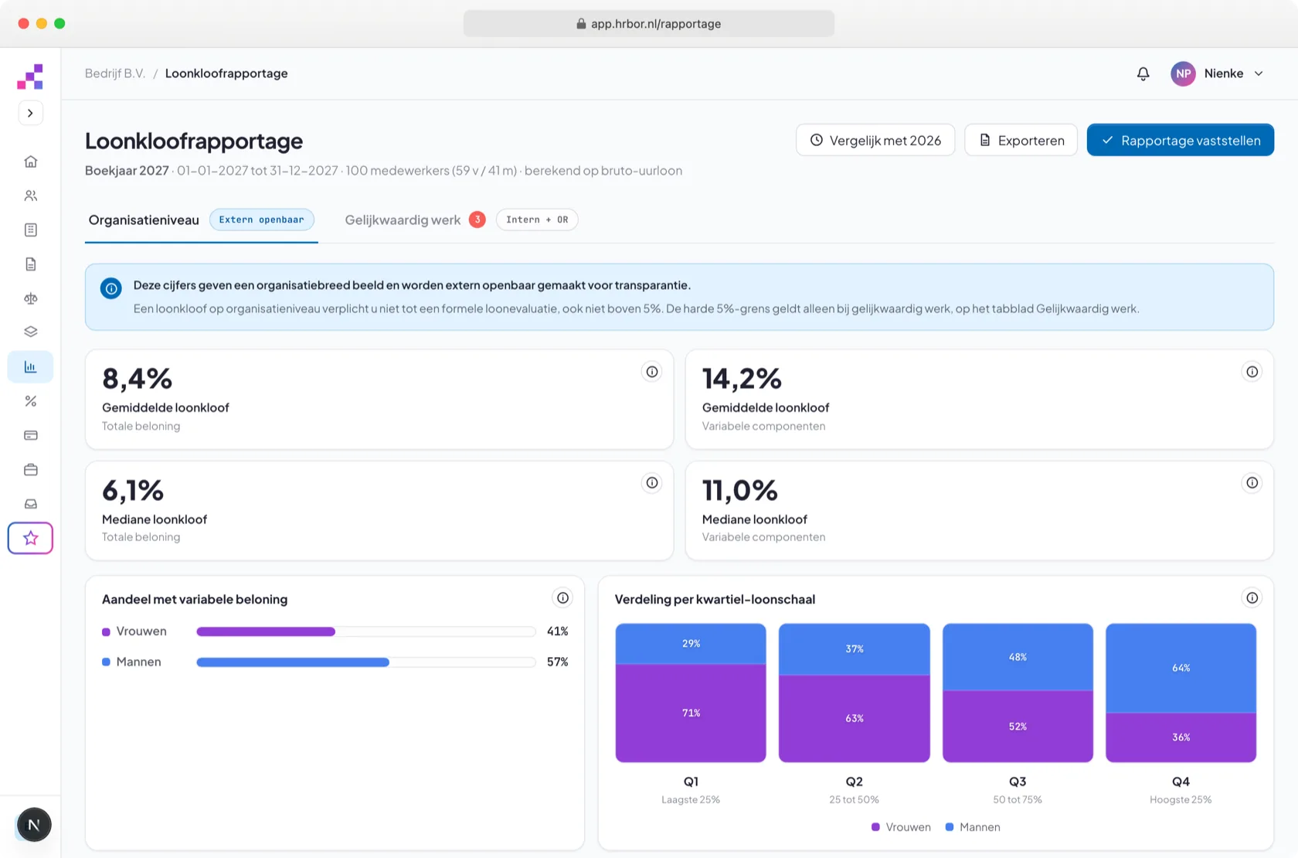This screenshot has height=858, width=1298.
Task: Open the balance scales sidebar icon
Action: tap(30, 298)
